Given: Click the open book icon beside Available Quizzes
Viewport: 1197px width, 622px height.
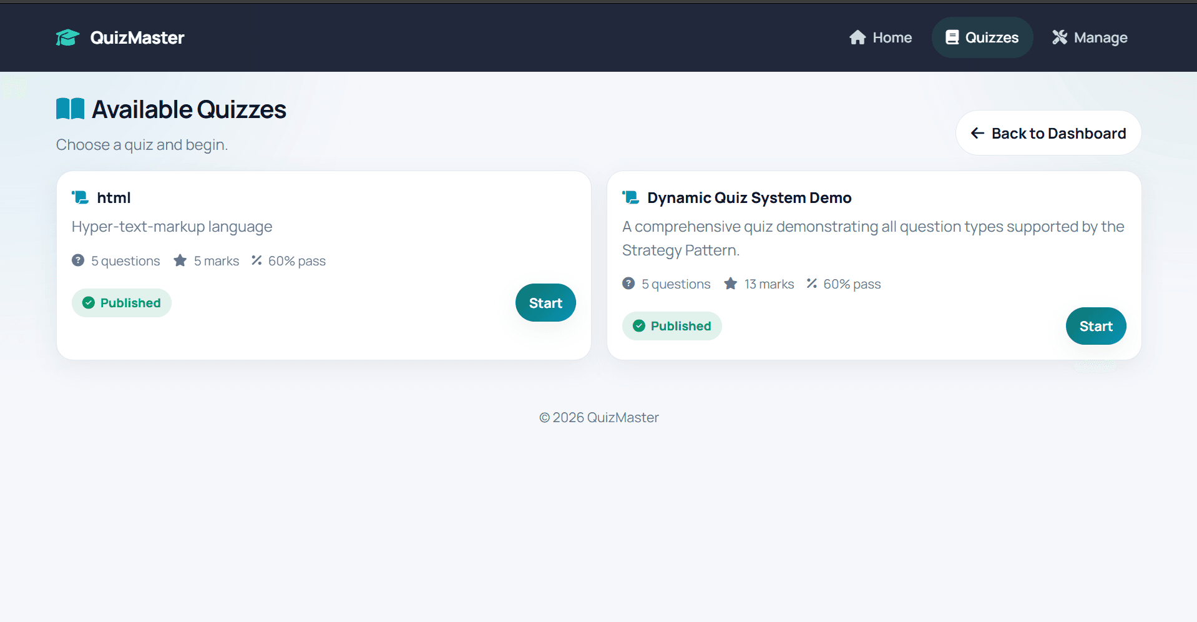Looking at the screenshot, I should (x=70, y=109).
